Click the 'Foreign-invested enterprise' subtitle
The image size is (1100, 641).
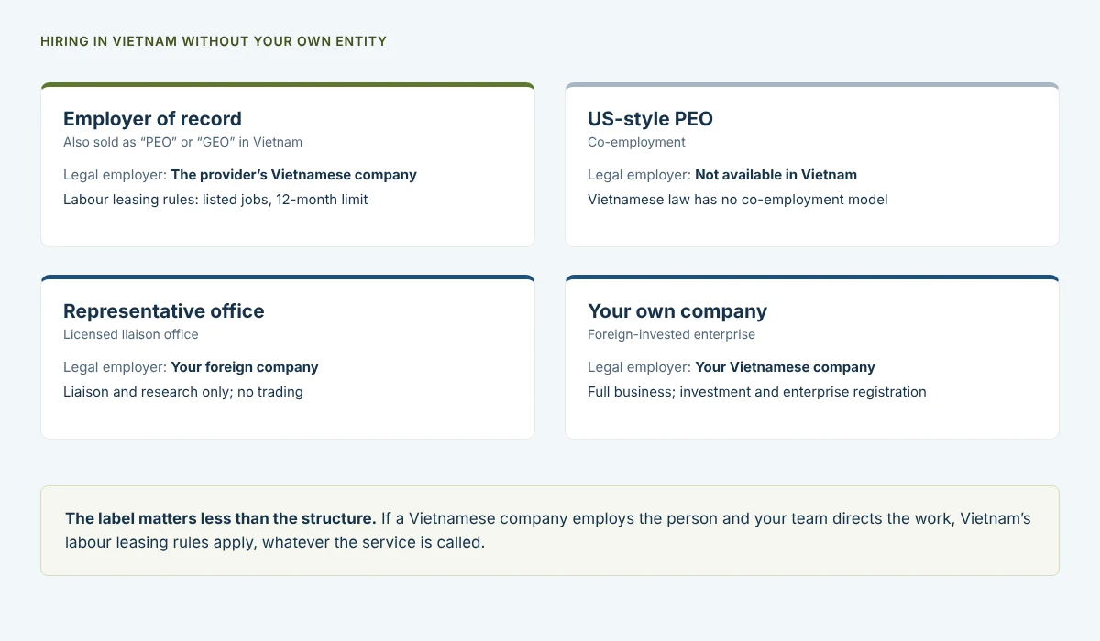[671, 335]
